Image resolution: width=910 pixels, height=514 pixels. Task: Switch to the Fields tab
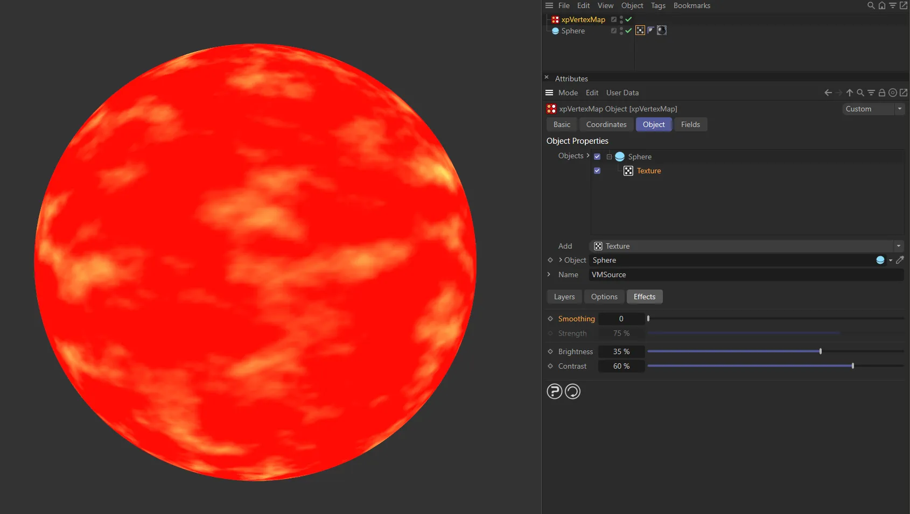[690, 124]
